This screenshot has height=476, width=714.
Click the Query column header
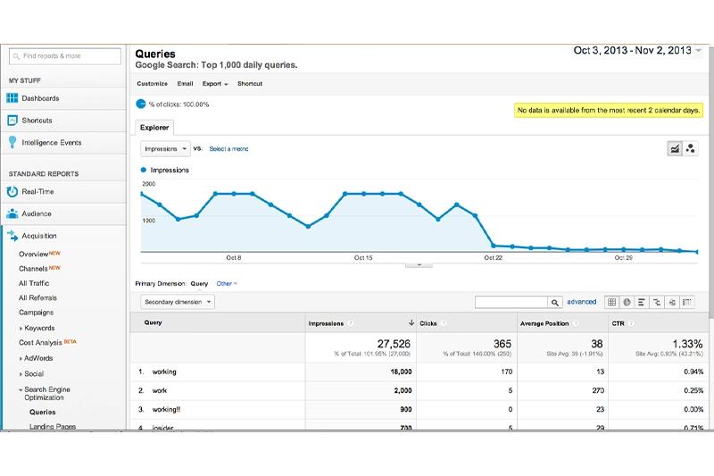click(x=153, y=322)
